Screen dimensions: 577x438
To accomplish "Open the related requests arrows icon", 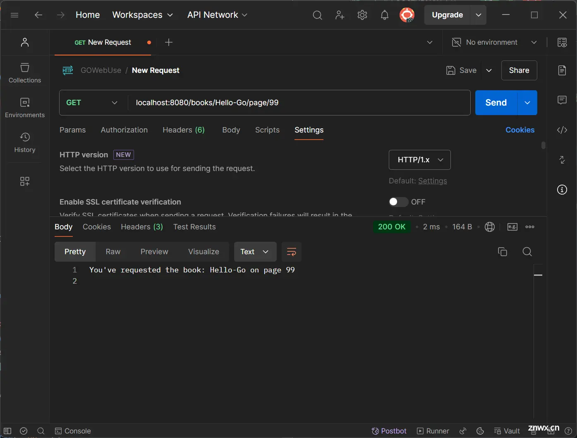I will 562,160.
